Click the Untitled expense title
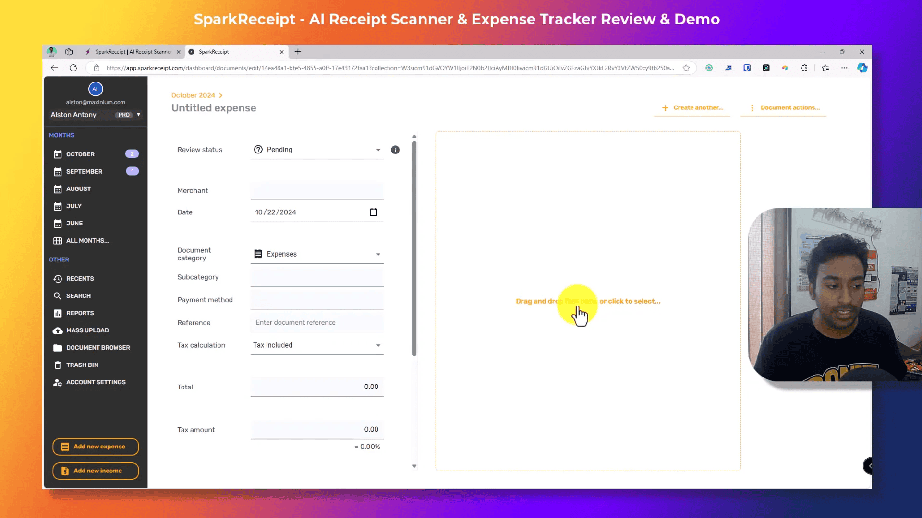This screenshot has width=922, height=518. (214, 108)
